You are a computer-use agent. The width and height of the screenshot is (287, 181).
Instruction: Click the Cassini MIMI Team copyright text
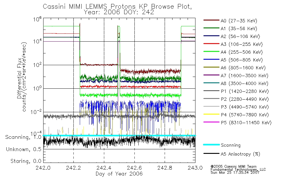click(x=234, y=167)
